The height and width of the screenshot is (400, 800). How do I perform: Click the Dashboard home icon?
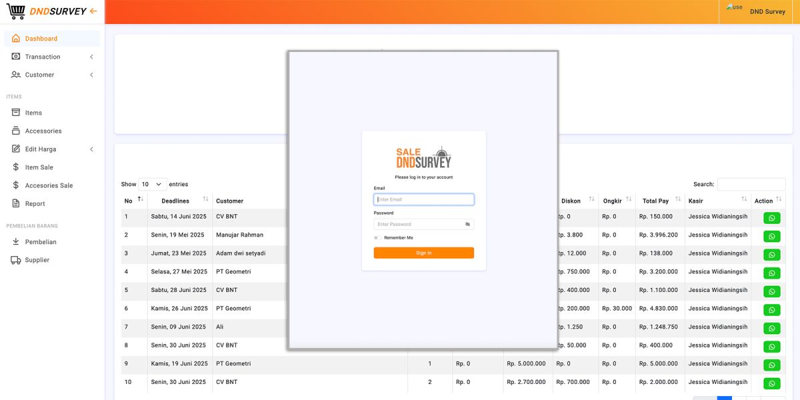tap(16, 39)
